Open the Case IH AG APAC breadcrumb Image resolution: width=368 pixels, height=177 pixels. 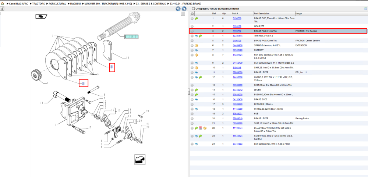[x=18, y=4]
